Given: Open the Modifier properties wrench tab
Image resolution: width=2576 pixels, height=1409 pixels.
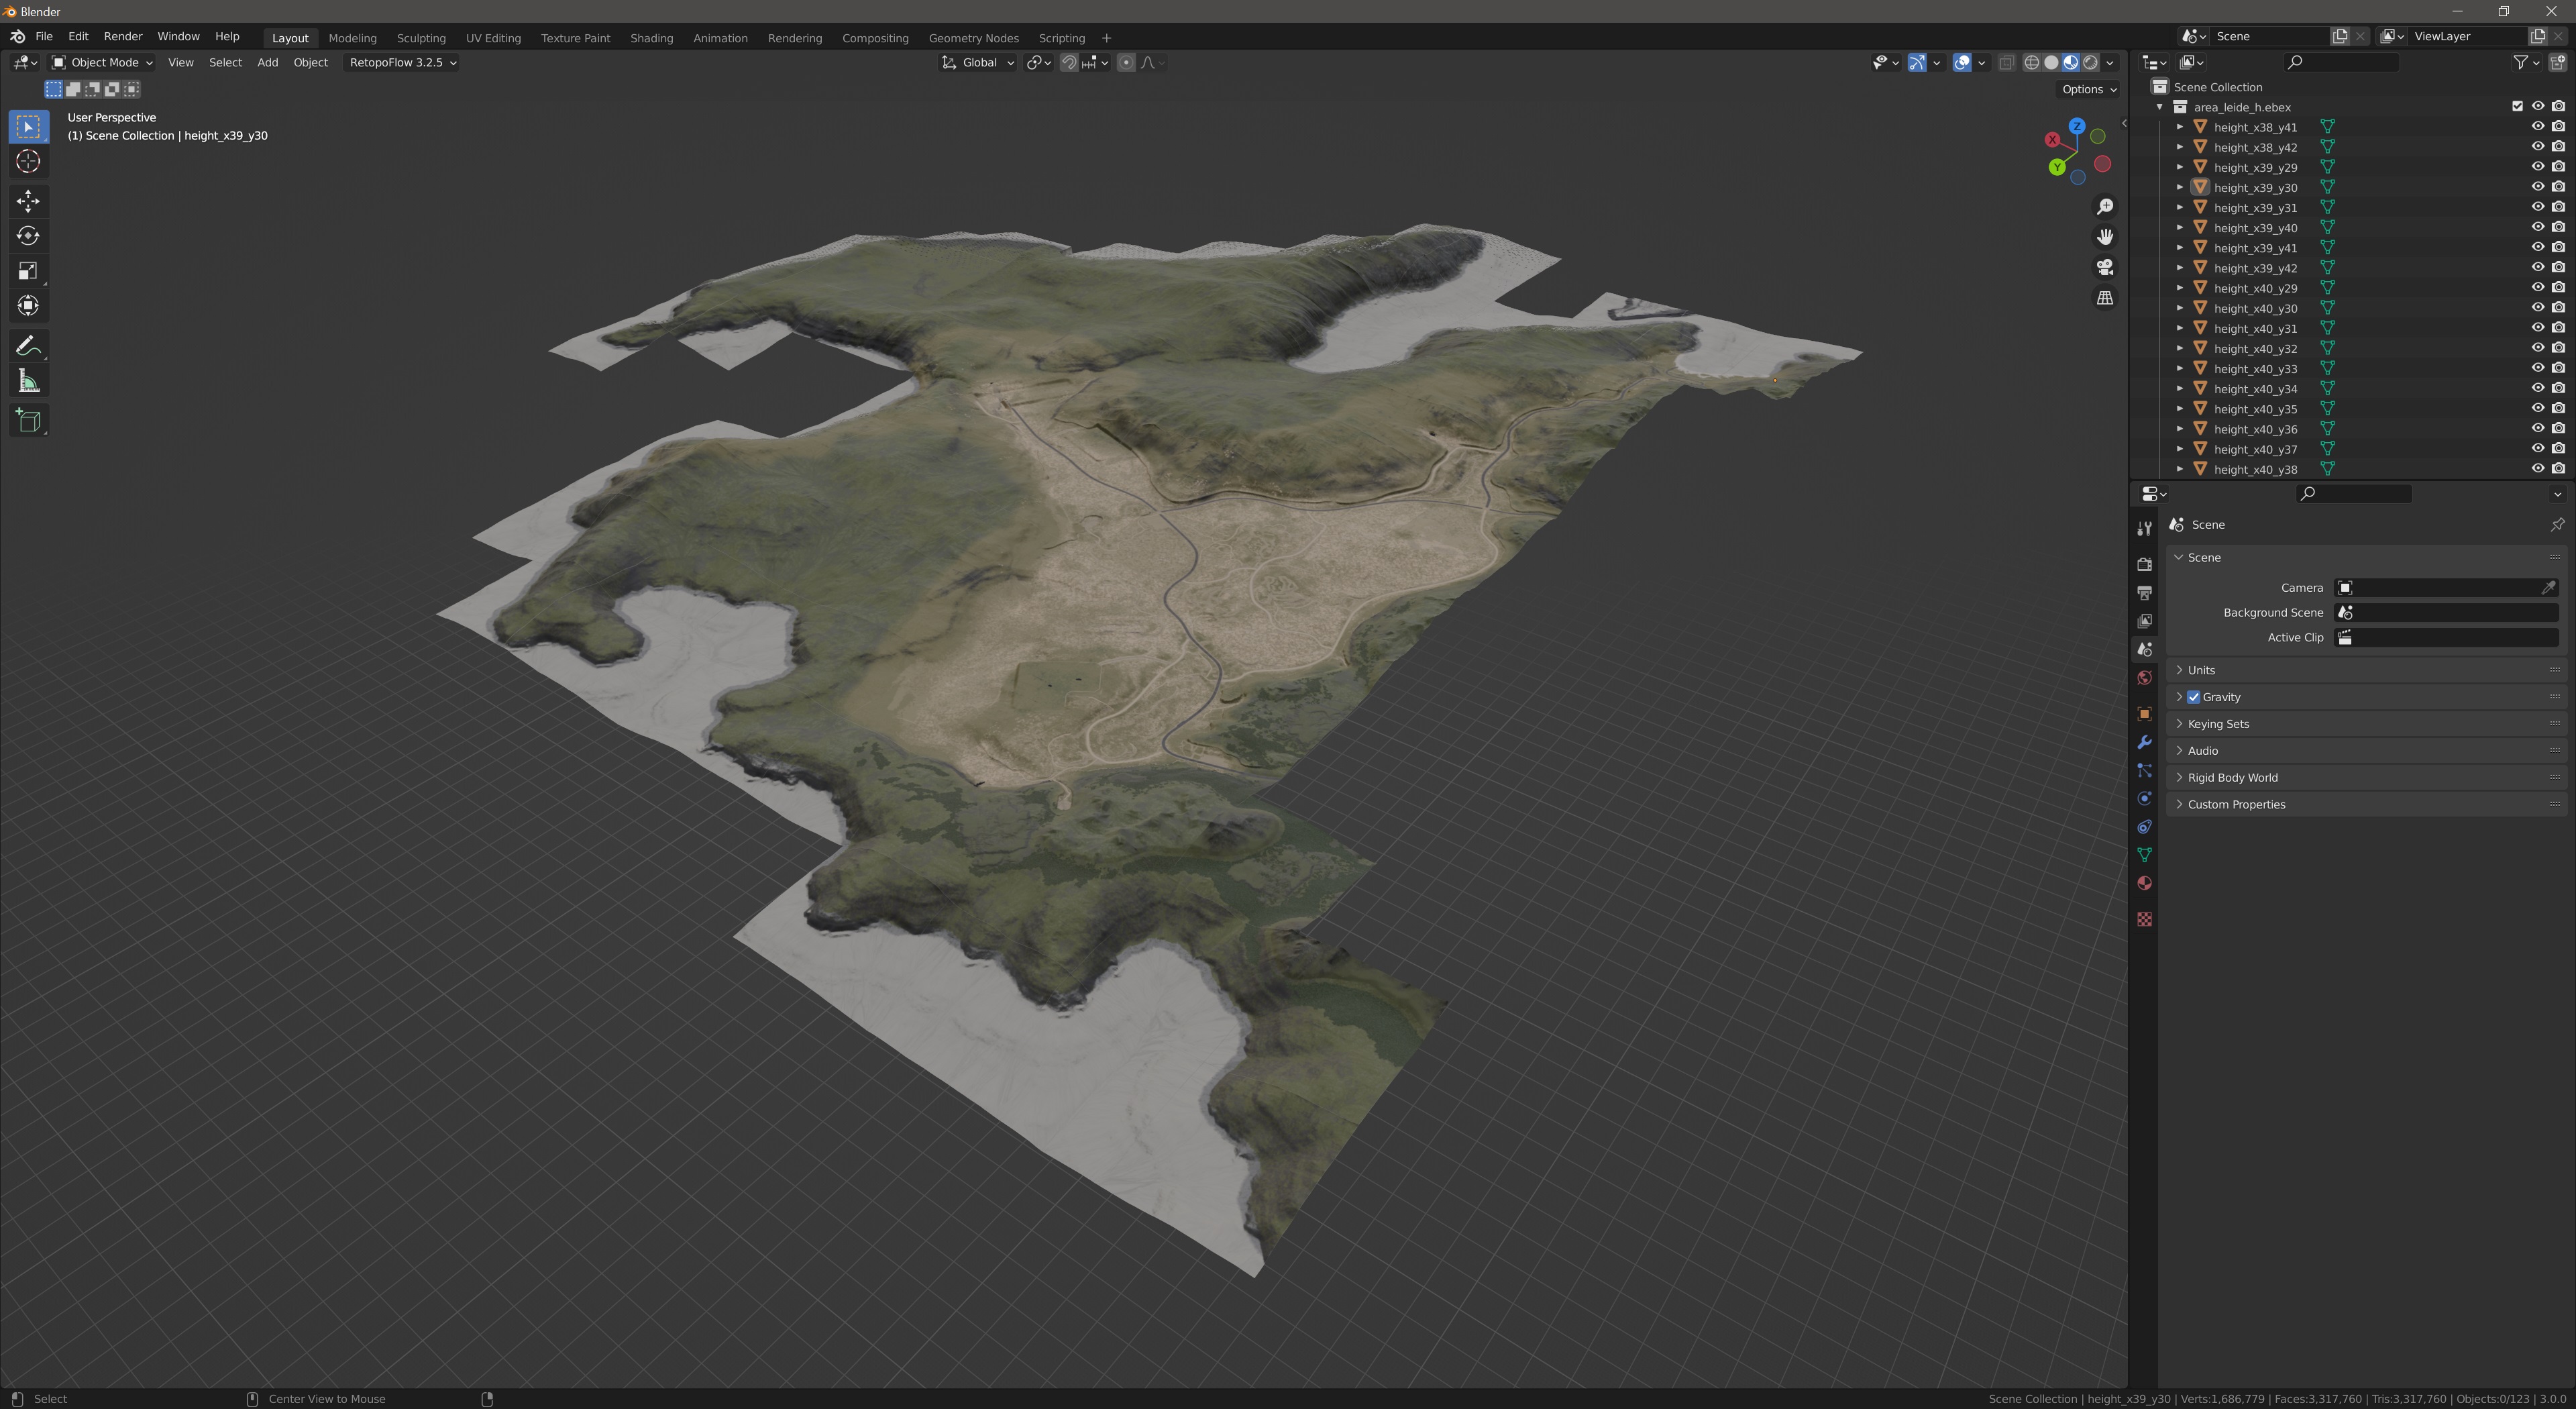Looking at the screenshot, I should point(2144,742).
